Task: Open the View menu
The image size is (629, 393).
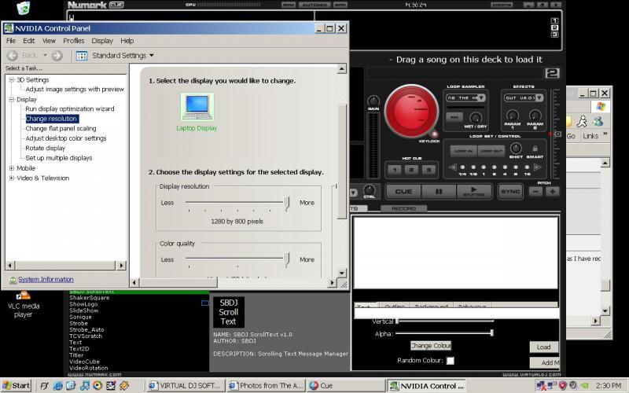Action: point(49,41)
